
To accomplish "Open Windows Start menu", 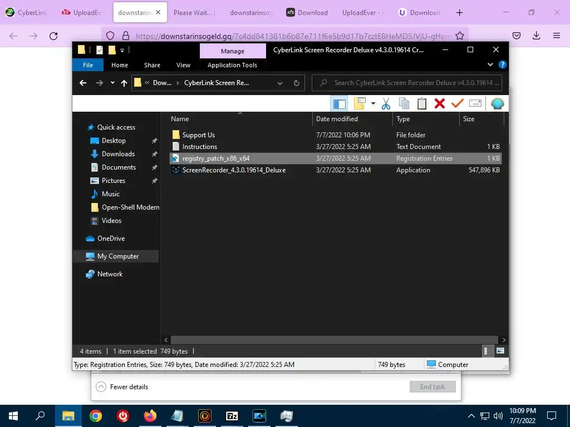I will (13, 416).
